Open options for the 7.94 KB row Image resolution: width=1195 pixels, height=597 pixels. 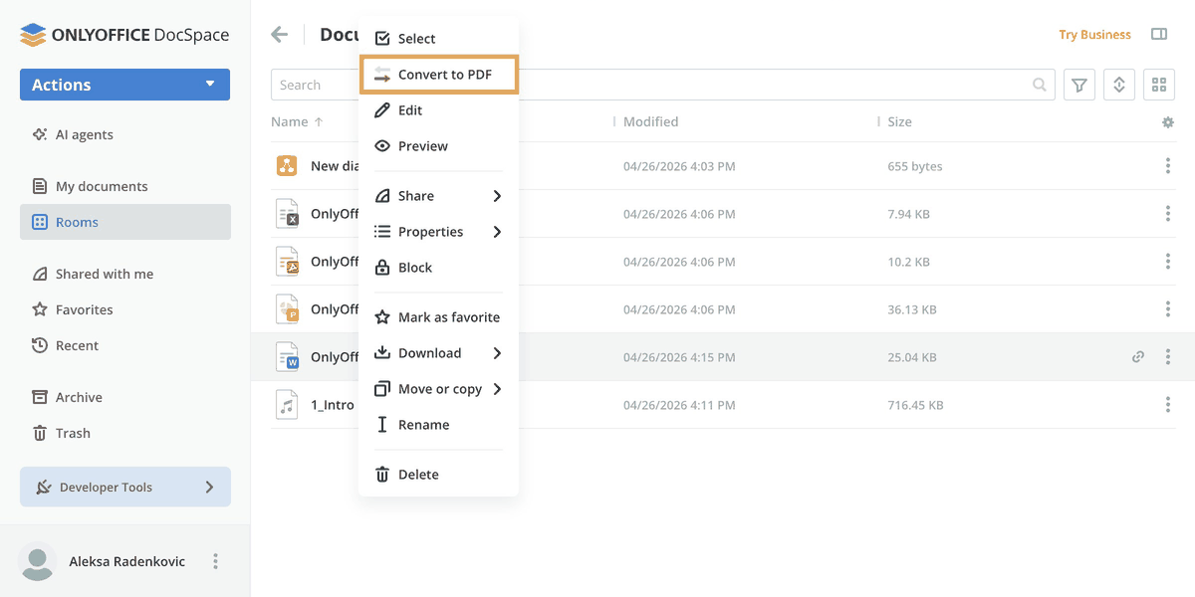pos(1168,214)
